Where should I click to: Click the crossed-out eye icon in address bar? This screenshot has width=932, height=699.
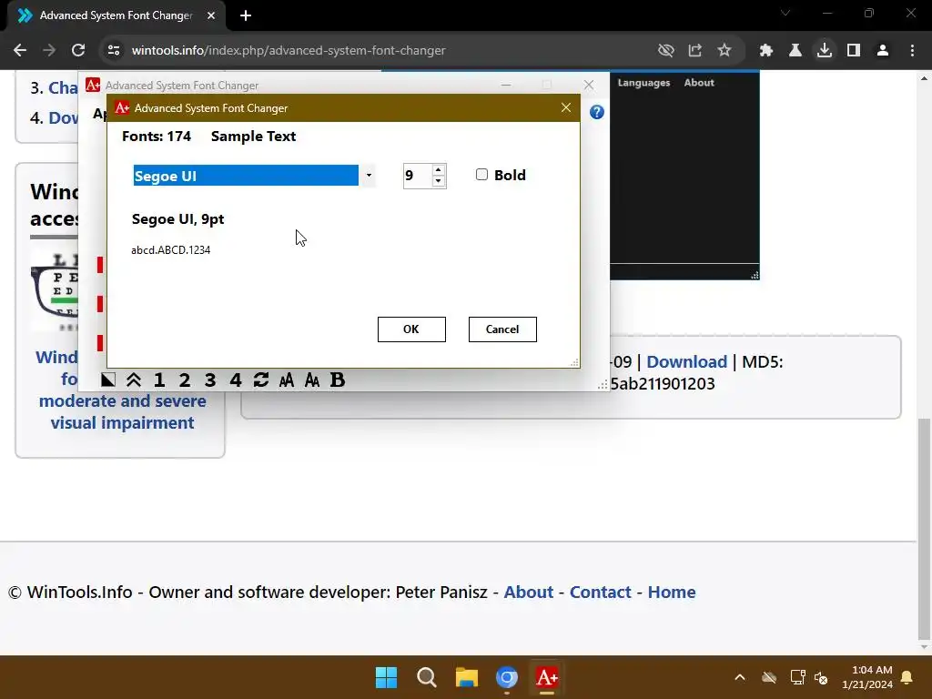pos(665,50)
